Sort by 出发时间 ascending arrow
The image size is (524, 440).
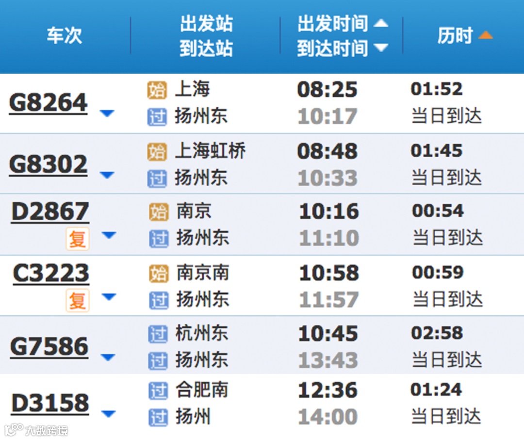pos(381,23)
